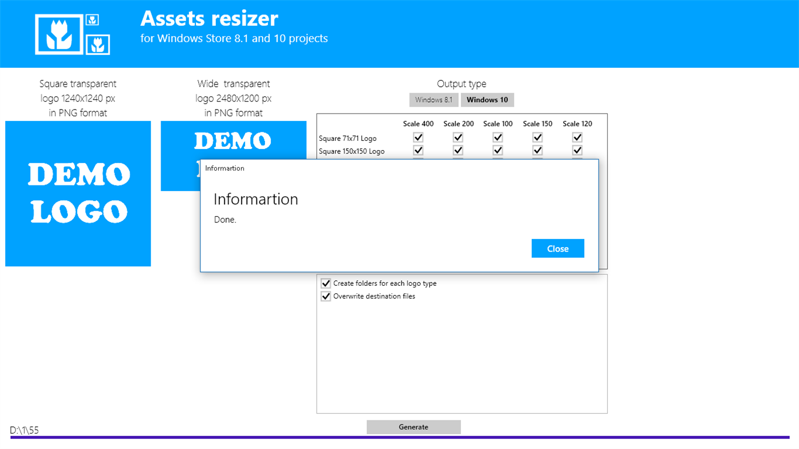Screen dimensions: 799x449
Task: Click the Square 71x71 Logo row label
Action: 348,139
